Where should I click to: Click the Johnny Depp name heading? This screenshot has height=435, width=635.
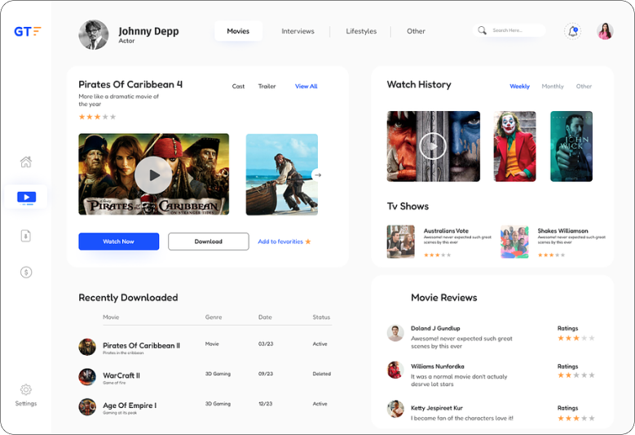[x=148, y=31]
